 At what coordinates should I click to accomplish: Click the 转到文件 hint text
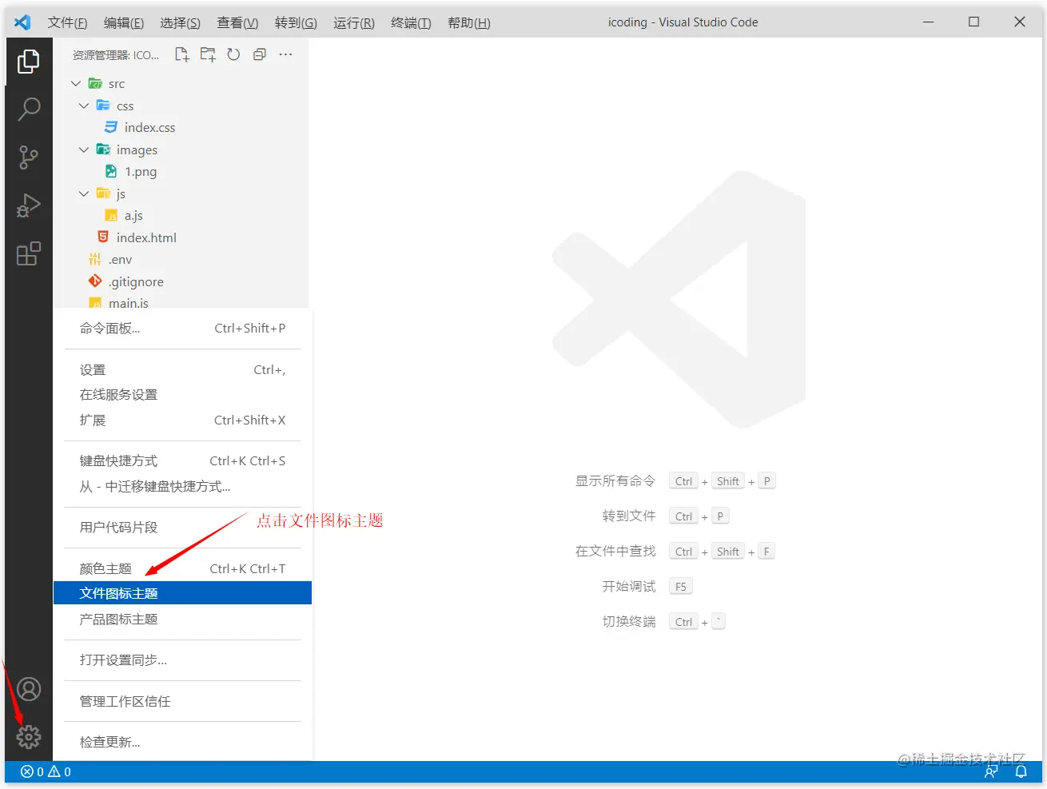pos(629,516)
